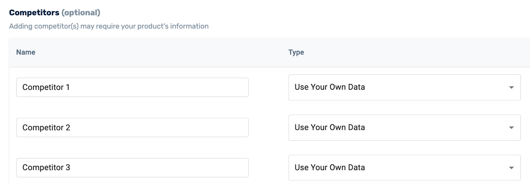Open the Competitor 1 Type select box
This screenshot has width=530, height=183.
point(404,87)
